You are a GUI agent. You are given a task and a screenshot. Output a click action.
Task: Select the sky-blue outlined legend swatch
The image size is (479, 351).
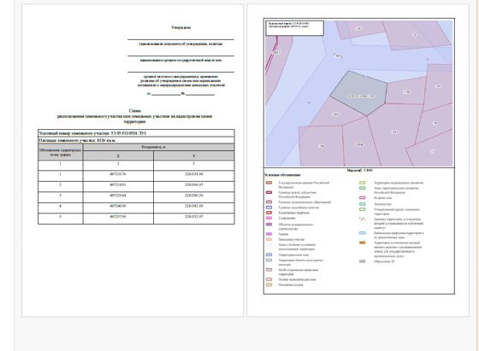coord(363,233)
